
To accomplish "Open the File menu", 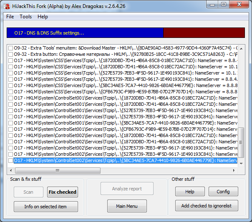I will tap(10, 17).
